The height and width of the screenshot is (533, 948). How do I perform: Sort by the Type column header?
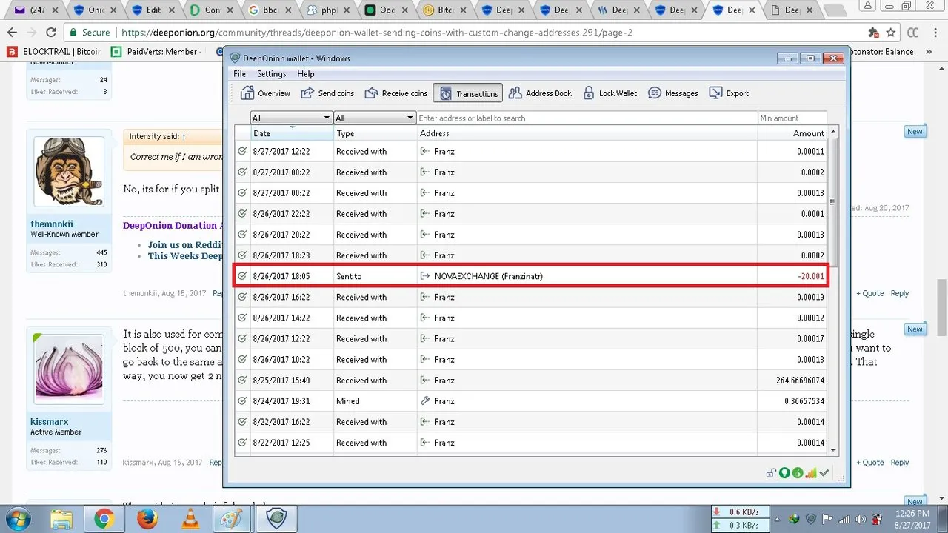coord(375,133)
